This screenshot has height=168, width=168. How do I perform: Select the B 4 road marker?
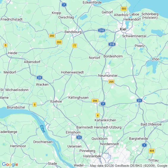98,115
